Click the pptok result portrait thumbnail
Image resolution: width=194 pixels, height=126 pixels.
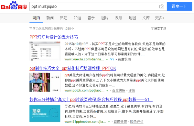[x=45, y=82]
